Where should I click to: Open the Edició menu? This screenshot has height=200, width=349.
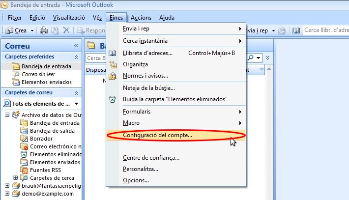point(37,18)
